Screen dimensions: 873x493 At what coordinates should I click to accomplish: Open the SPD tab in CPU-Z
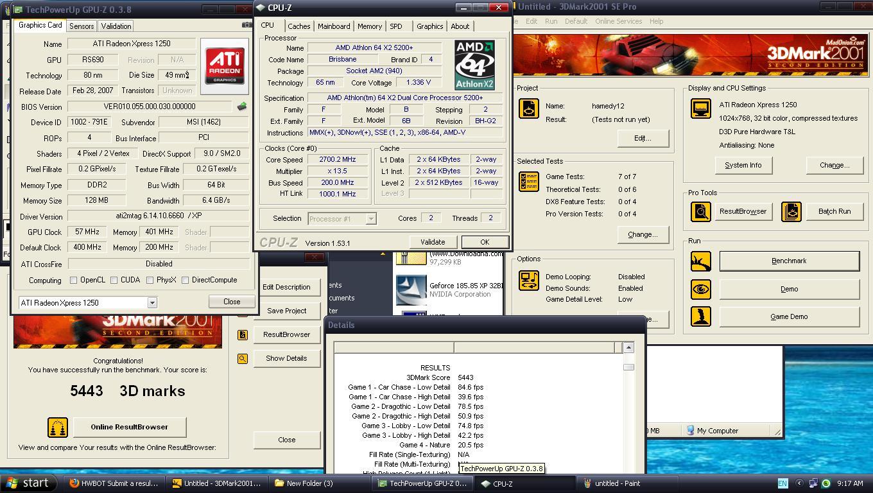click(396, 26)
